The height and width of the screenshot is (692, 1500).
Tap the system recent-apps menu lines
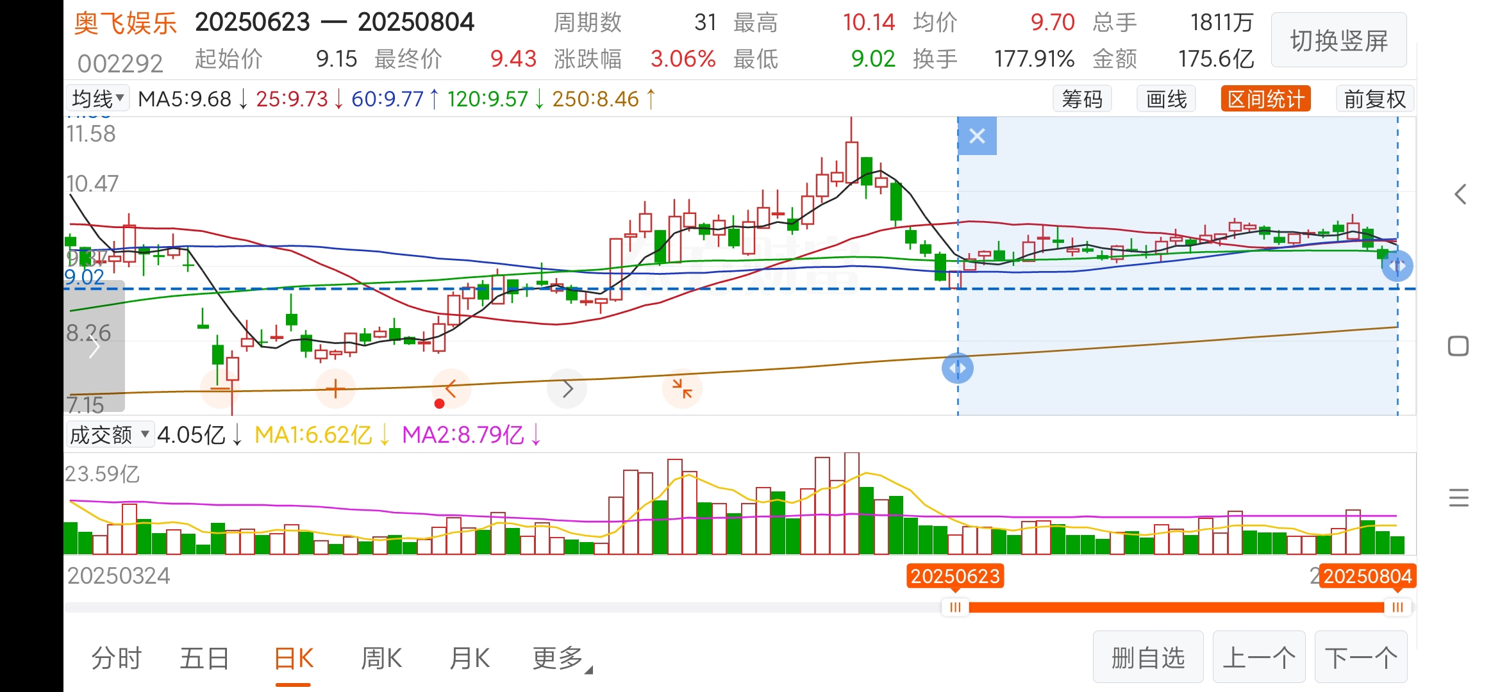tap(1458, 498)
